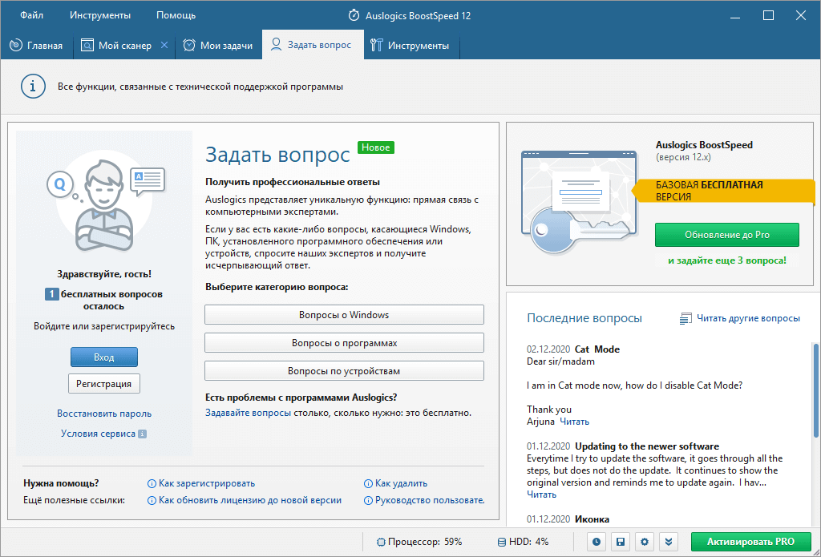Click the questions list scrollbar
This screenshot has width=821, height=557.
point(815,390)
